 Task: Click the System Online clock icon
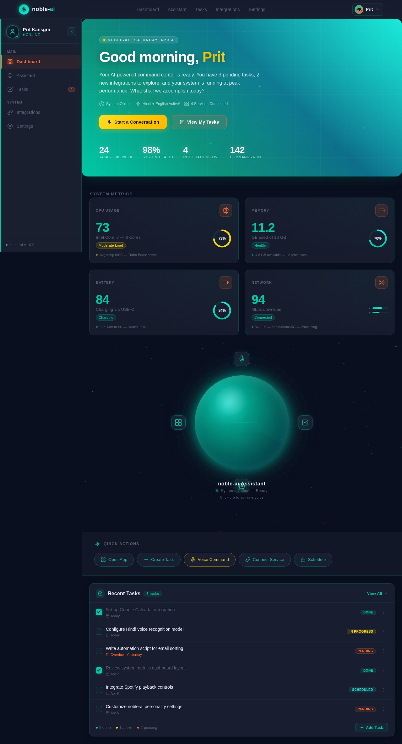[102, 104]
